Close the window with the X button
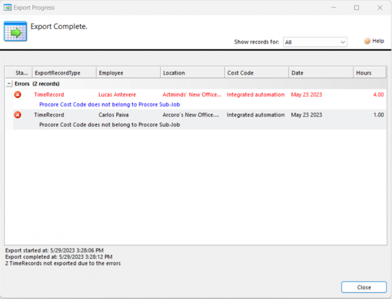The height and width of the screenshot is (299, 392). click(x=380, y=8)
